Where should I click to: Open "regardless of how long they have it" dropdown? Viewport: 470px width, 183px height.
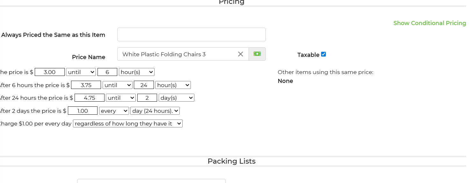pos(127,124)
